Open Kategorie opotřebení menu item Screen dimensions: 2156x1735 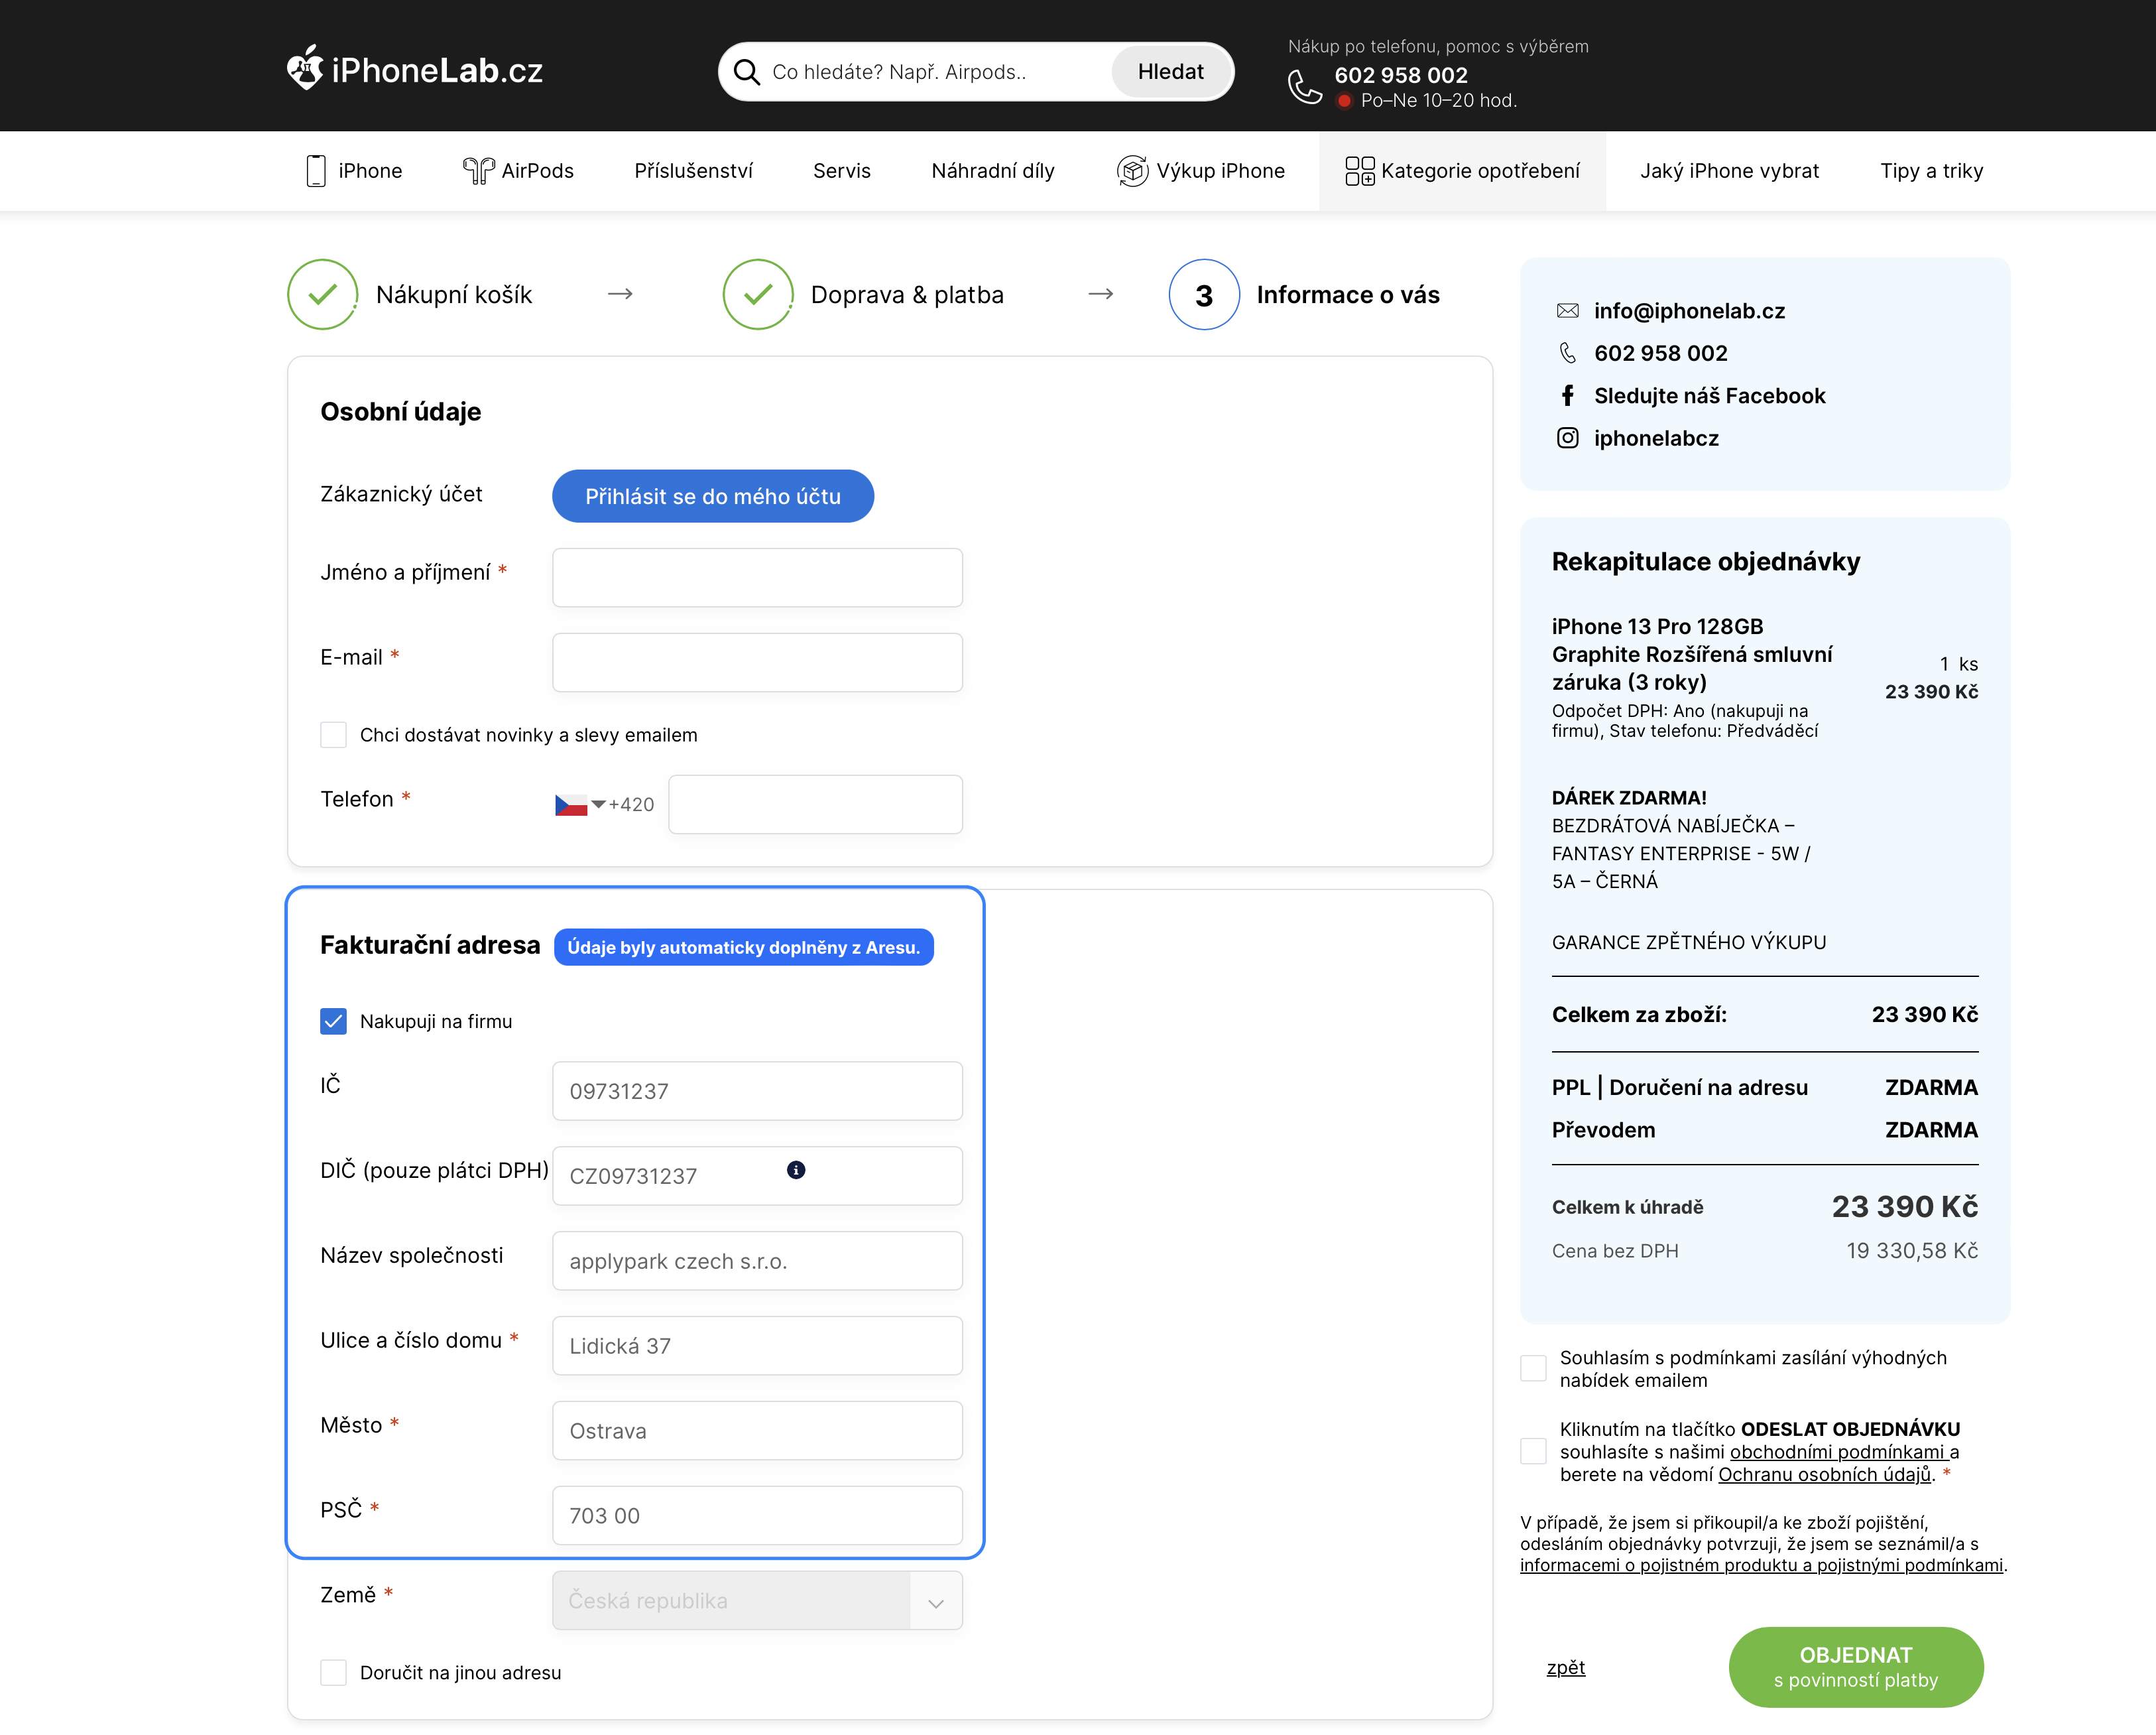coord(1462,171)
